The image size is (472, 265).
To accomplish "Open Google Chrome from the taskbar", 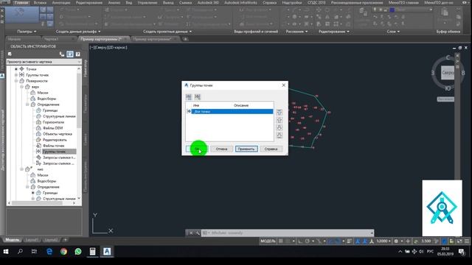I will [x=63, y=252].
